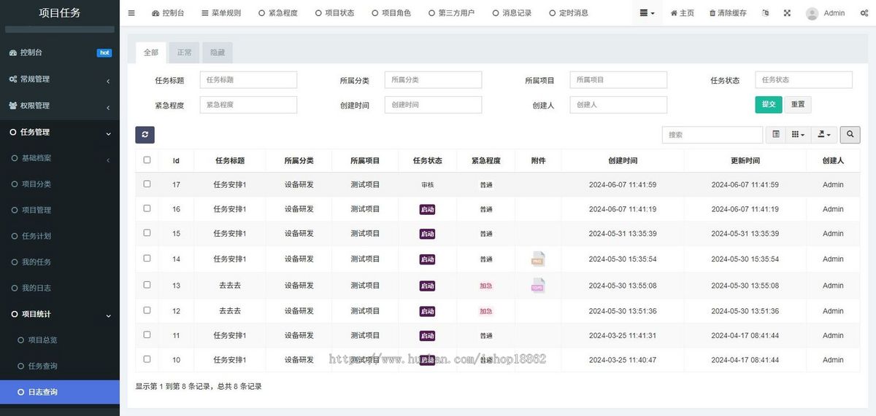Click the Admin user avatar
876x416 pixels.
812,13
